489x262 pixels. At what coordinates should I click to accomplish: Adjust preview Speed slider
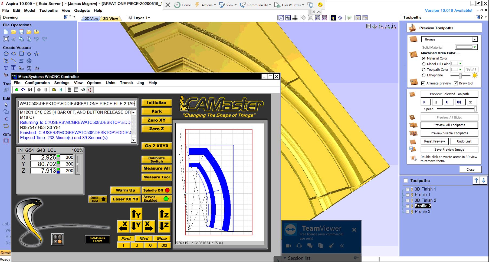click(x=475, y=109)
